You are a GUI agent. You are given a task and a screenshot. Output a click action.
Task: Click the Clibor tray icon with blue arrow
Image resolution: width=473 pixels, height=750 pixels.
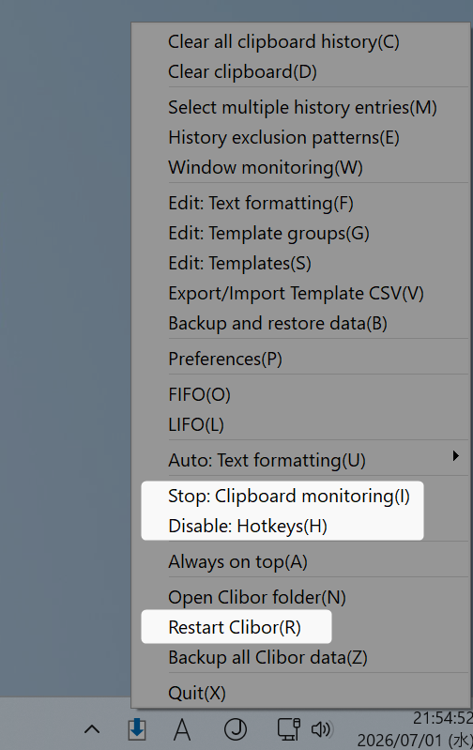click(x=137, y=729)
